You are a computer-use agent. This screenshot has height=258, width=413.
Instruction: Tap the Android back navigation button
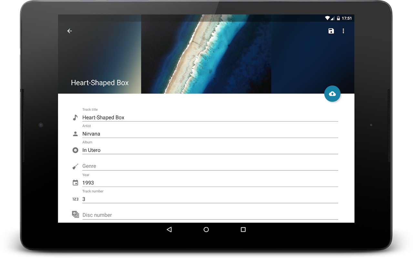pos(169,230)
